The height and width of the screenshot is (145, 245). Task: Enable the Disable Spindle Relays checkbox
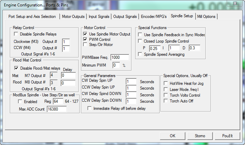(x=16, y=34)
